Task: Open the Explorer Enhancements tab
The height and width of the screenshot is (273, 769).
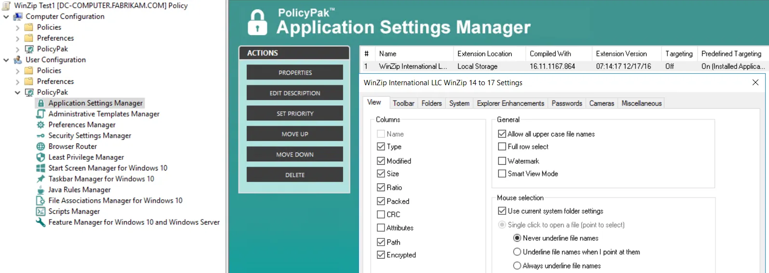Action: pos(510,103)
